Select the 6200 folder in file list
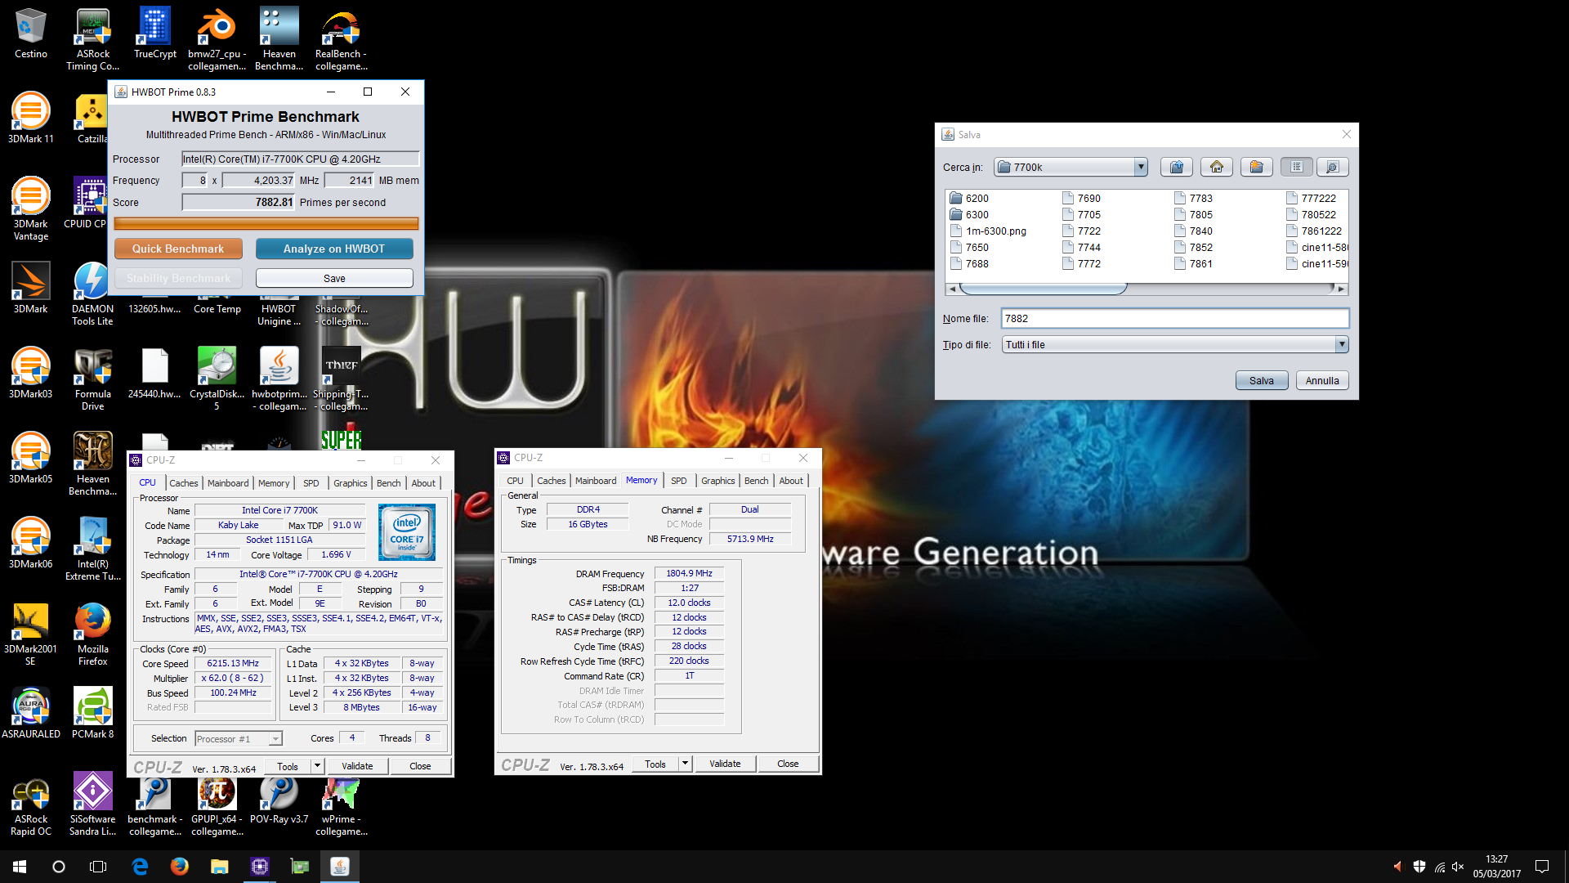Screen dimensions: 1569x883 [969, 198]
